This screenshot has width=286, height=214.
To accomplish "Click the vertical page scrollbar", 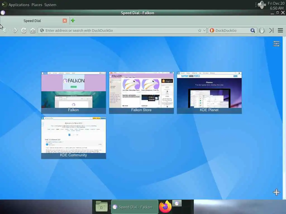I will [284, 118].
